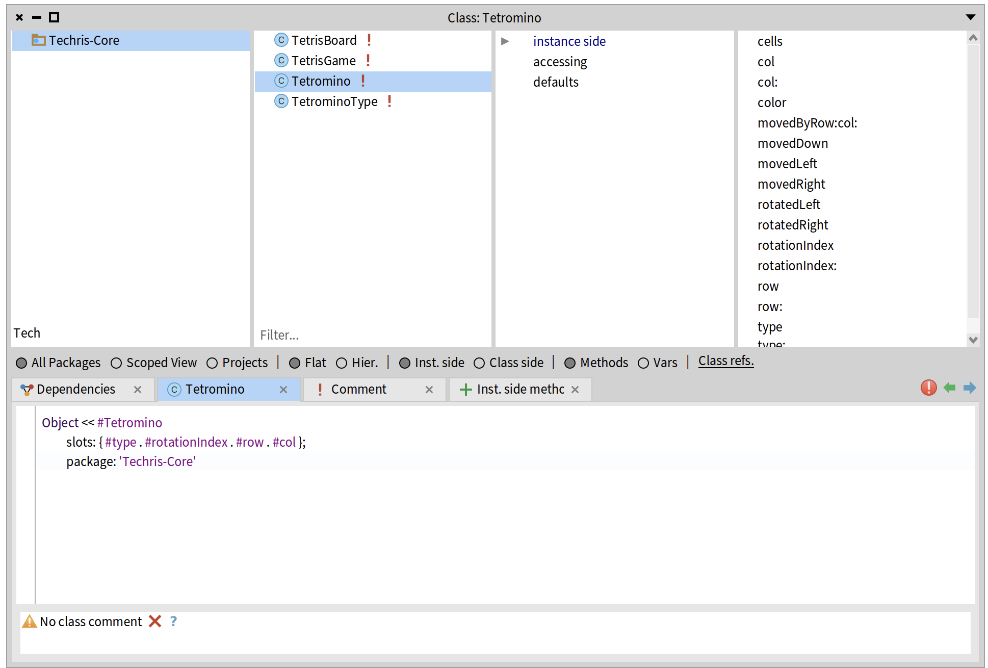Image resolution: width=988 pixels, height=668 pixels.
Task: Click the Techris-Core package folder icon
Action: click(38, 40)
